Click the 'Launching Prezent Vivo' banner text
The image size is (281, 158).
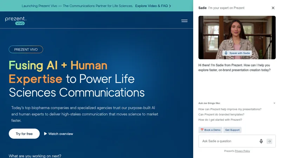click(x=77, y=6)
